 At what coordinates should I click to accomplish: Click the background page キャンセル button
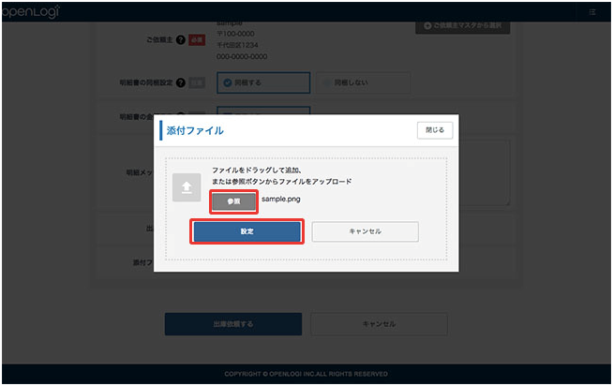tap(380, 324)
